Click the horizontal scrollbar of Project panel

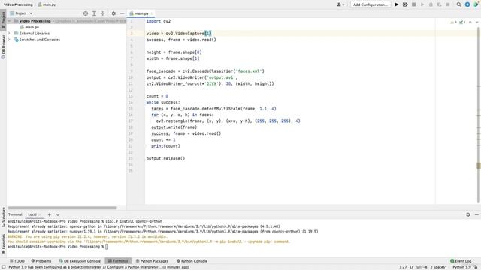tap(62, 208)
